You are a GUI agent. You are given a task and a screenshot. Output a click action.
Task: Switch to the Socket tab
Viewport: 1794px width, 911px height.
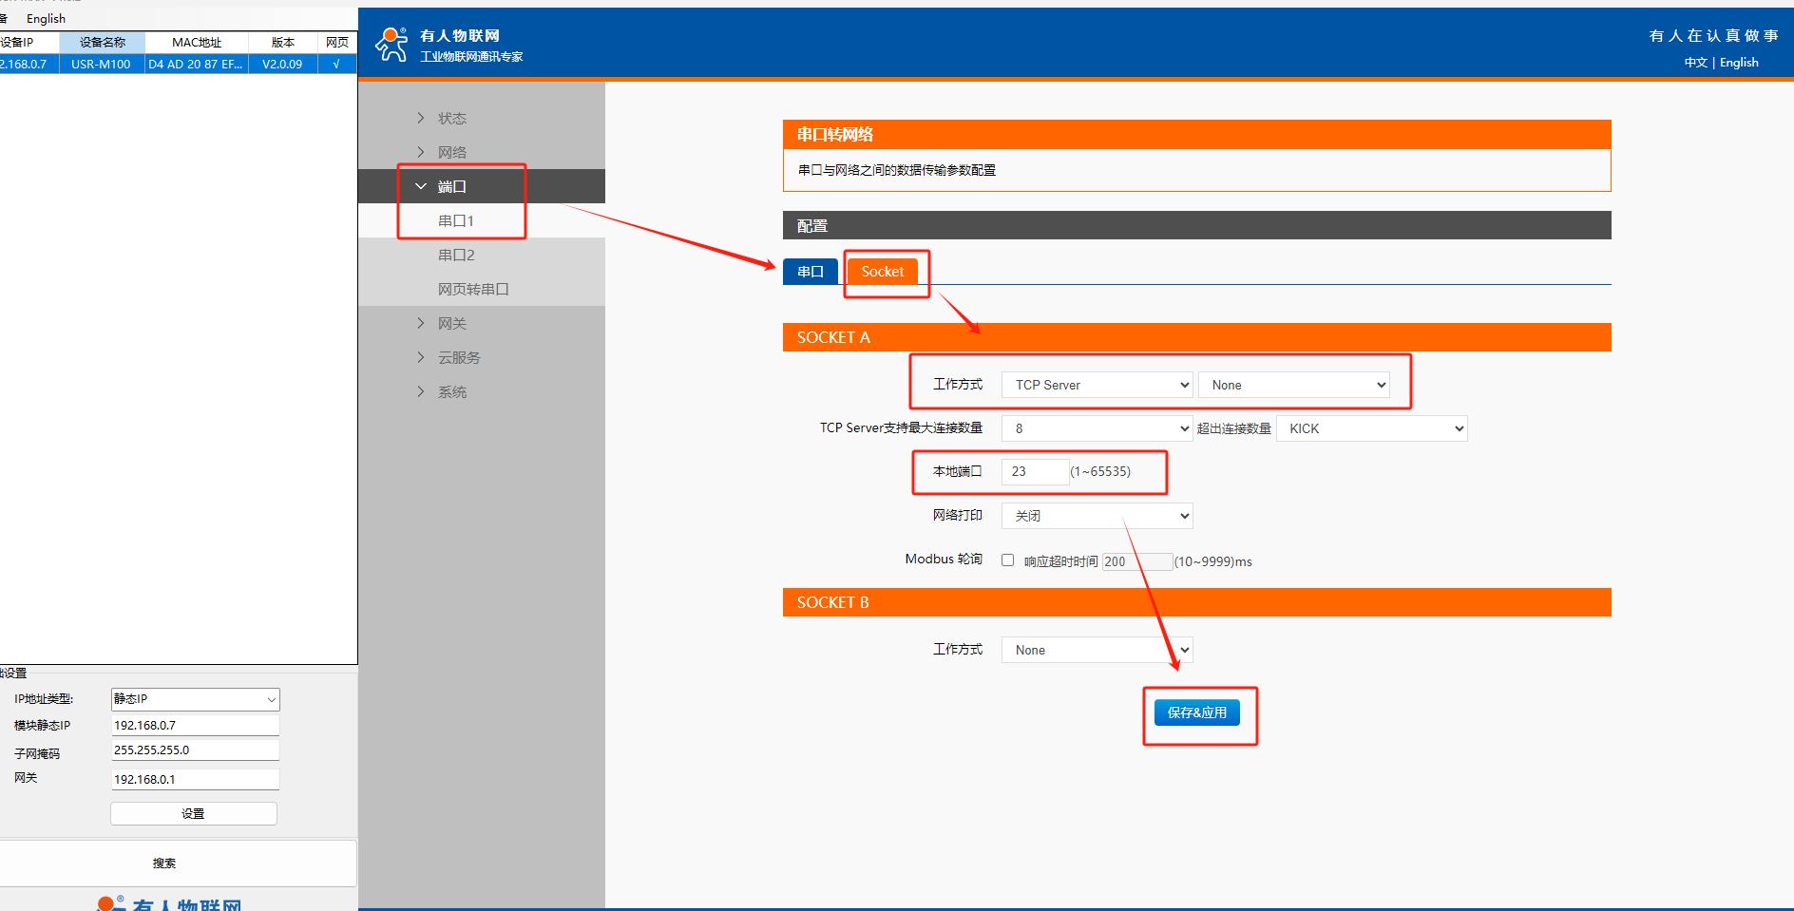point(882,272)
